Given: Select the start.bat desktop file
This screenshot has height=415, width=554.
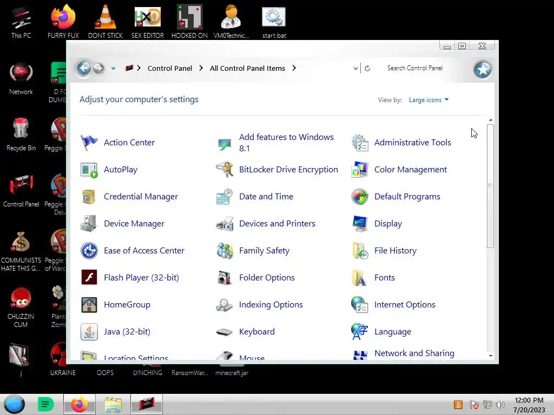Looking at the screenshot, I should pyautogui.click(x=274, y=22).
